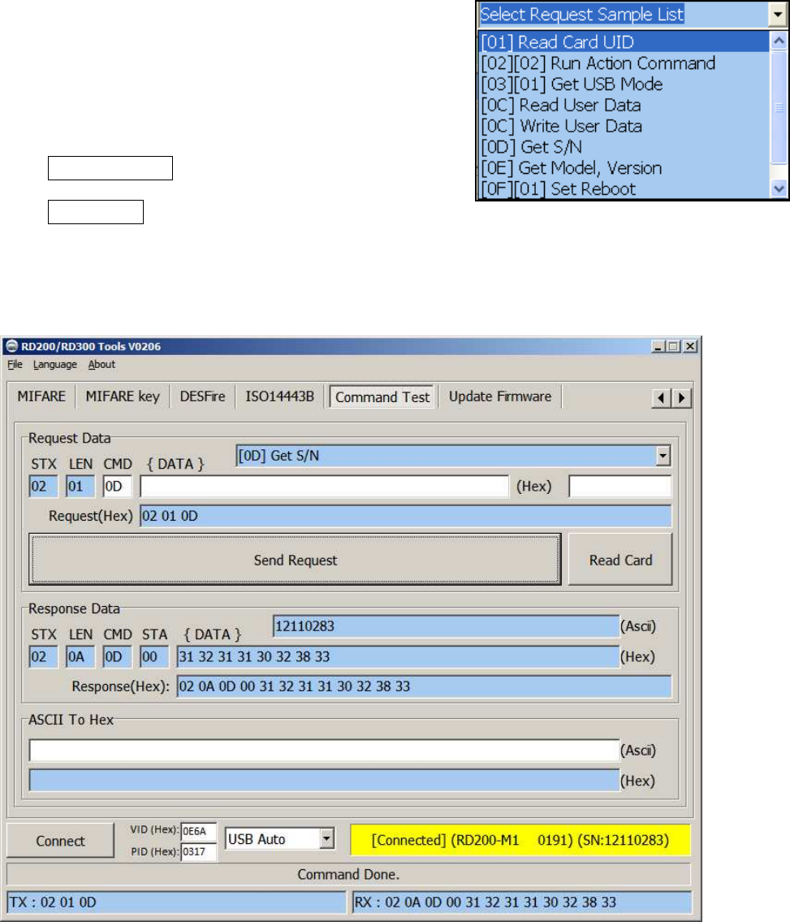Click the ASCII To Hex Hex output field
790x922 pixels.
pos(325,781)
